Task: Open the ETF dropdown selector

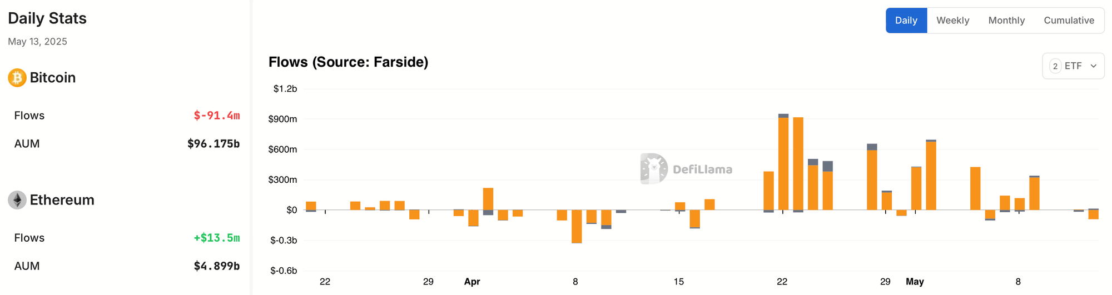Action: pyautogui.click(x=1073, y=66)
